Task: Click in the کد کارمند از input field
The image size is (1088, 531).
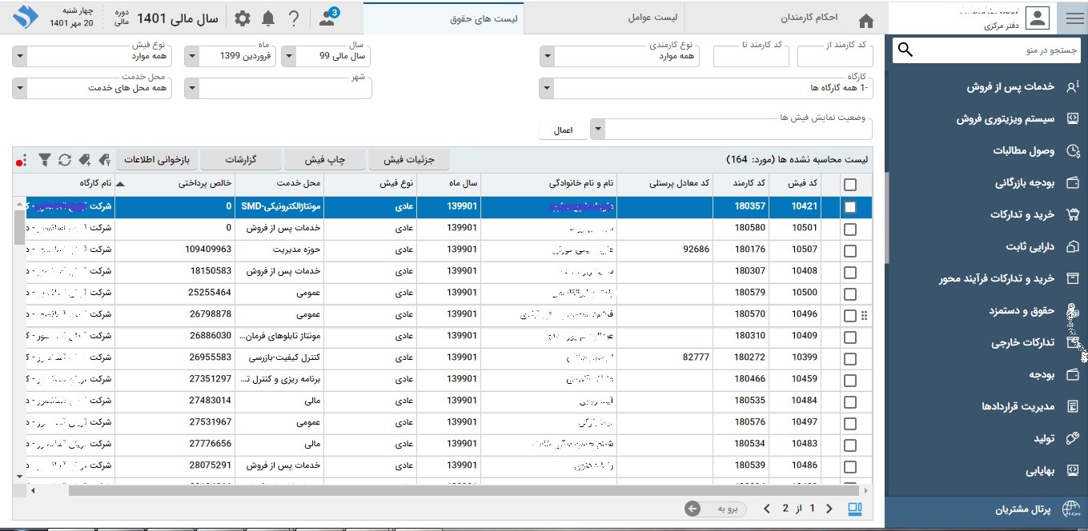Action: [x=835, y=57]
